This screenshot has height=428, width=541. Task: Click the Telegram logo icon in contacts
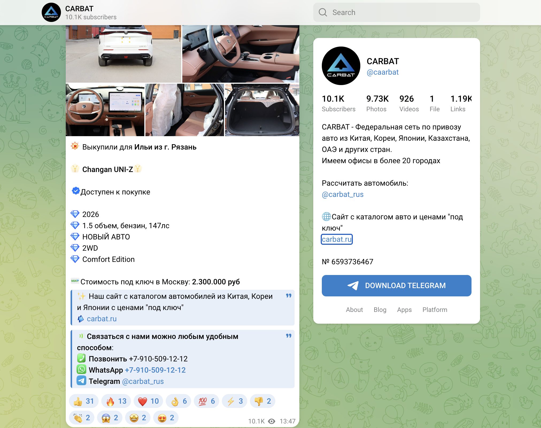click(x=81, y=381)
